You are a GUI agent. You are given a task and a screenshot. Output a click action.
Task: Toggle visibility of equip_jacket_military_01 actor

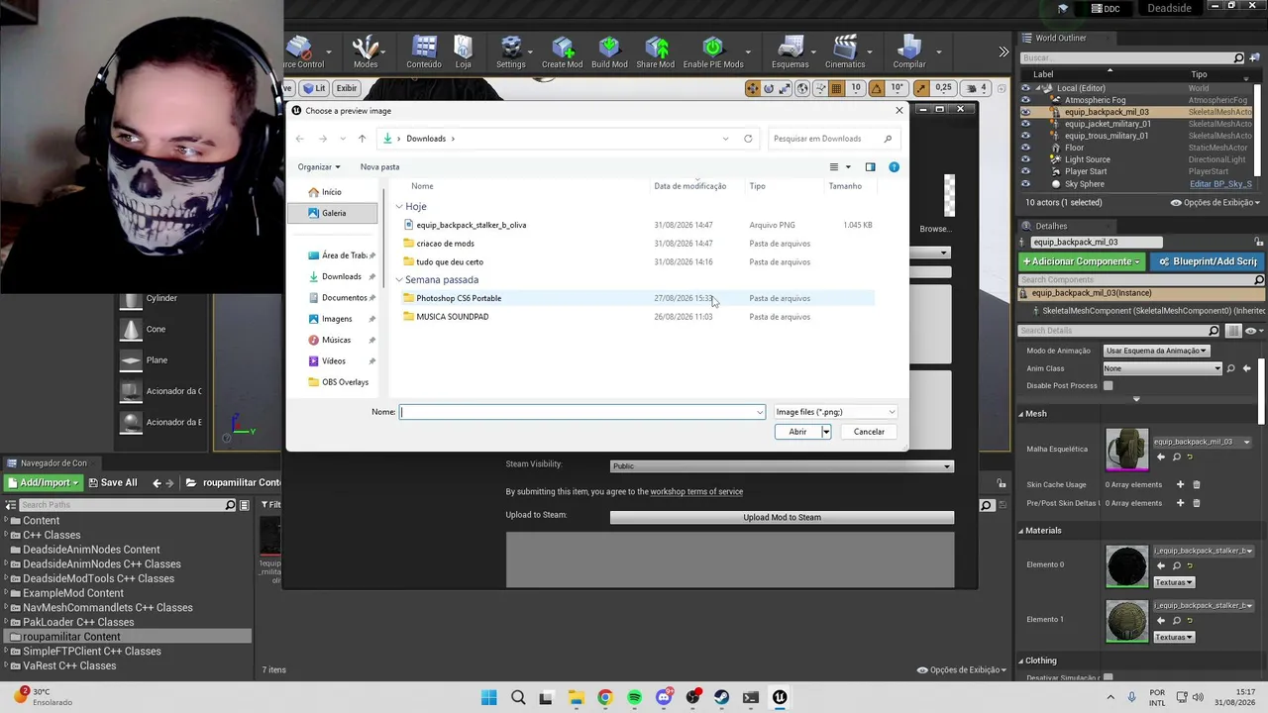pos(1025,124)
